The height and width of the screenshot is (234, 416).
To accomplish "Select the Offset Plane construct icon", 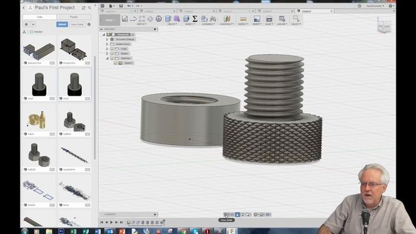I will tap(227, 19).
